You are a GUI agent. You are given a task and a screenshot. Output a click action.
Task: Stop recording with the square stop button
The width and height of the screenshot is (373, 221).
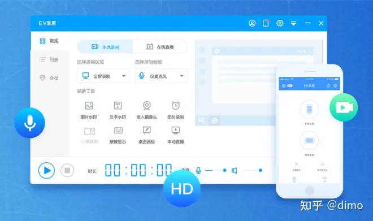[67, 170]
